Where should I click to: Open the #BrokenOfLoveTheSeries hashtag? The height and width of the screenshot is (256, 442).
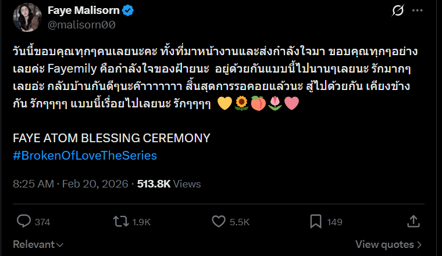[x=85, y=156]
